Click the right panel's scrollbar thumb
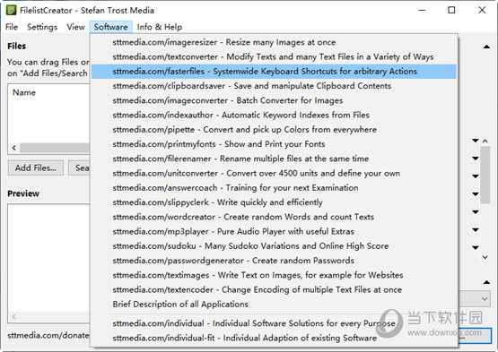Viewport: 498px width, 352px height. click(485, 175)
